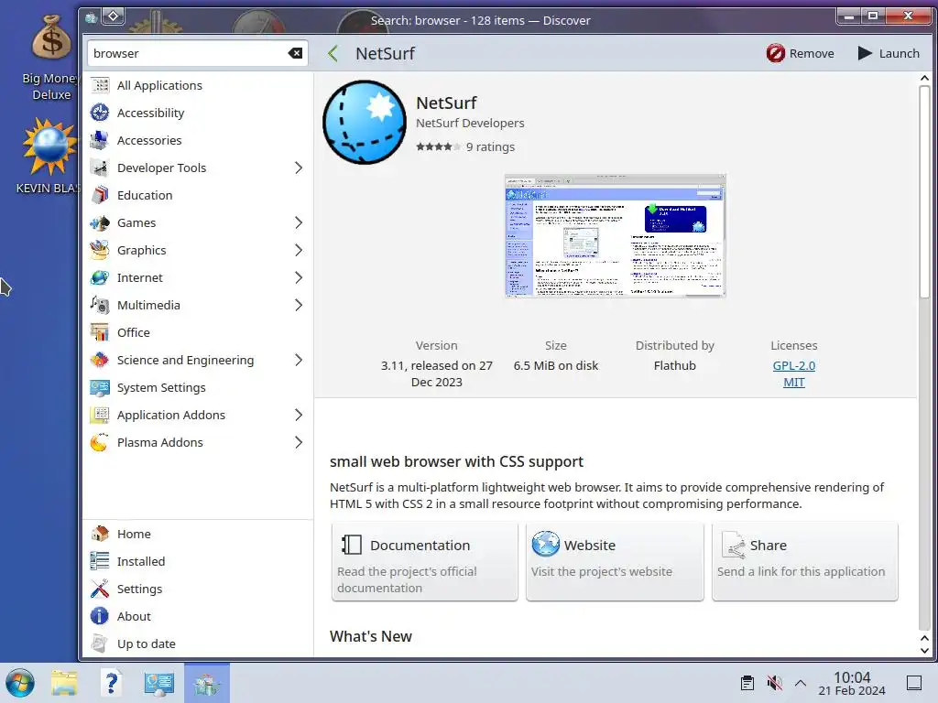
Task: Open the Accessories category icon
Action: (x=100, y=140)
